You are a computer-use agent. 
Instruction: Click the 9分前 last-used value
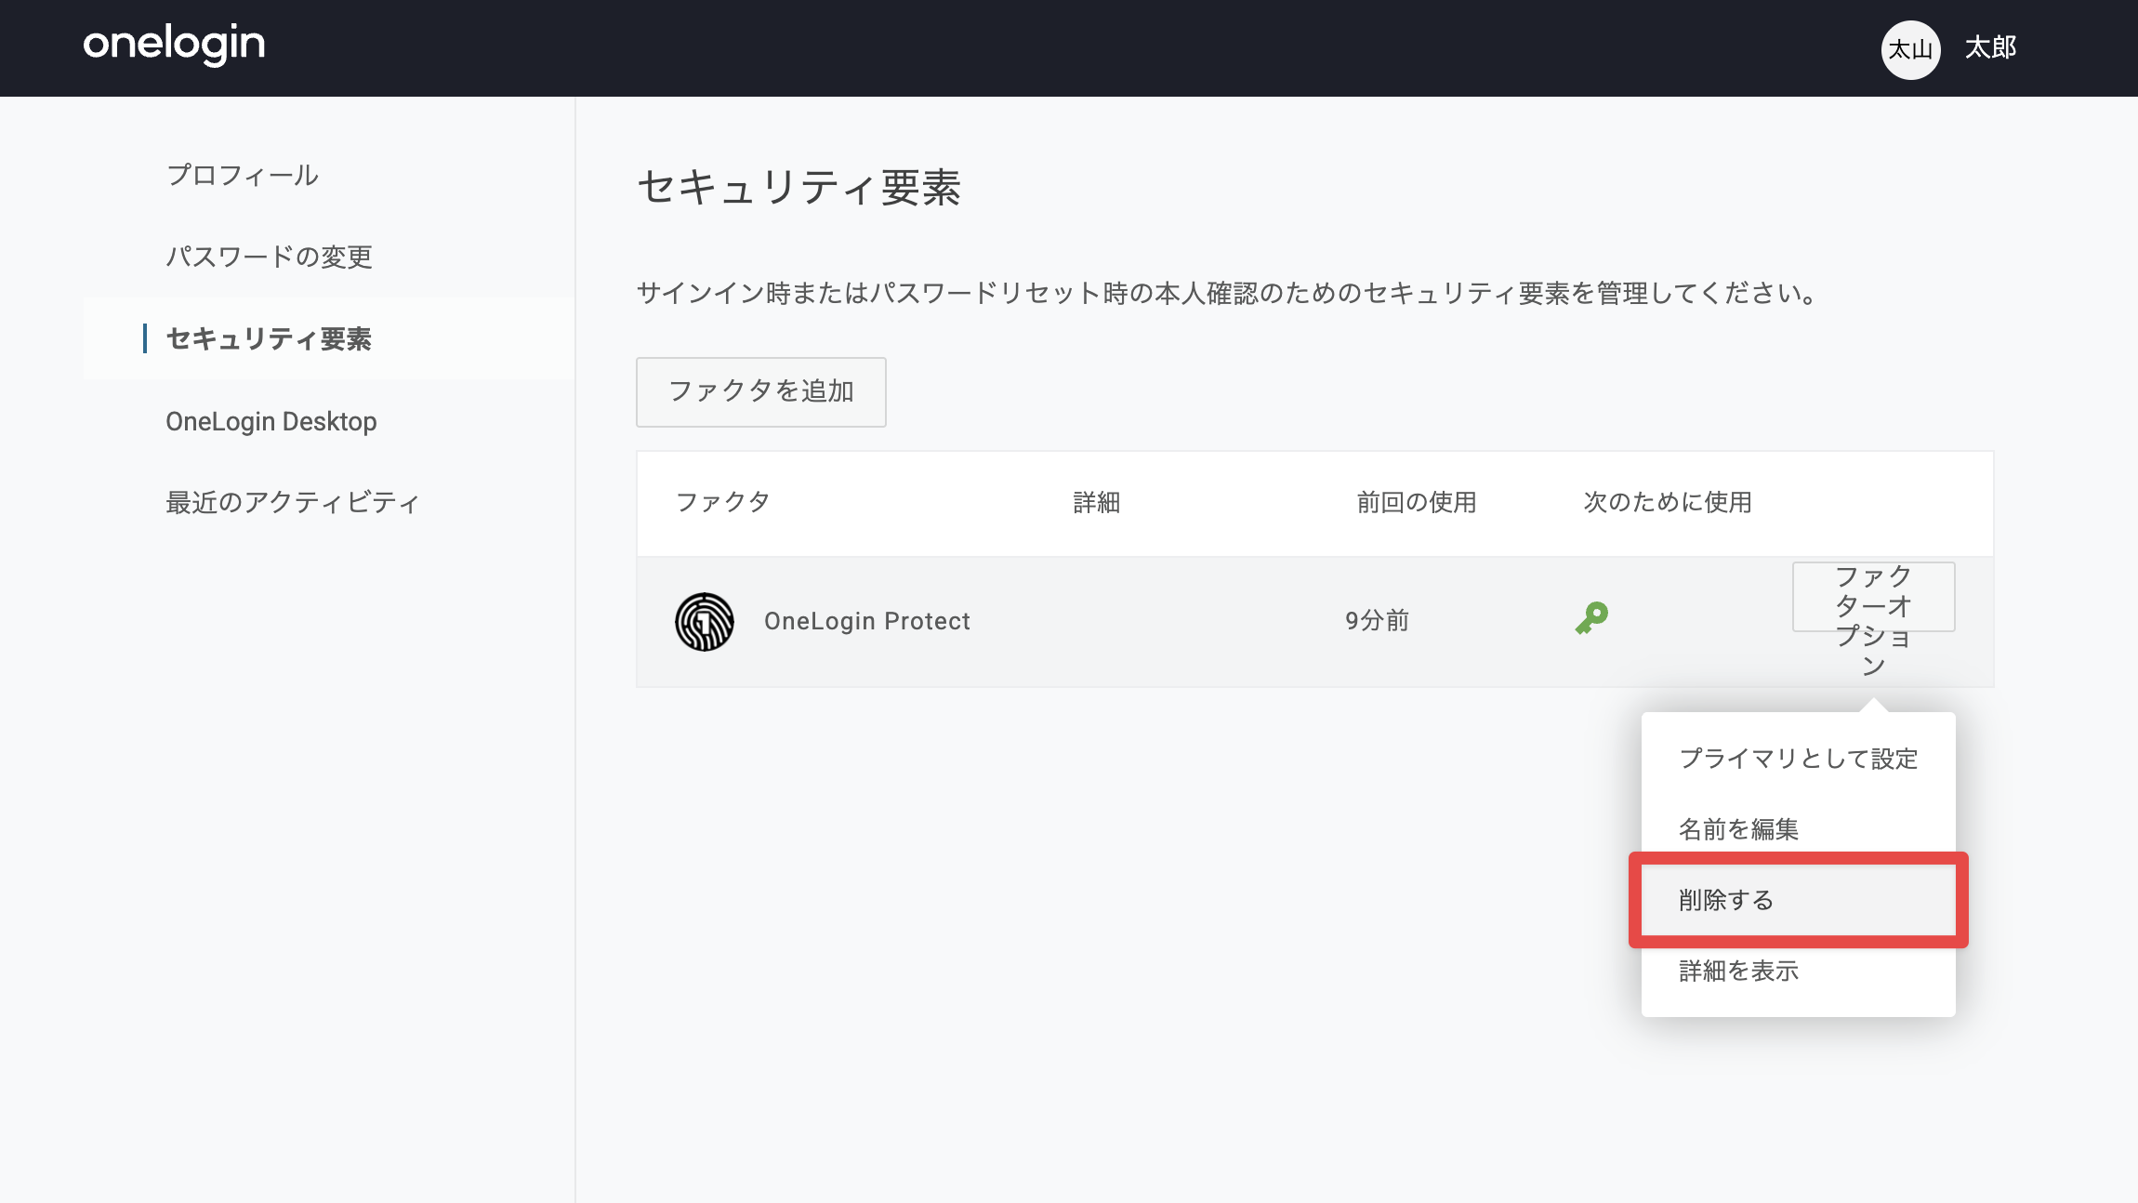1378,621
